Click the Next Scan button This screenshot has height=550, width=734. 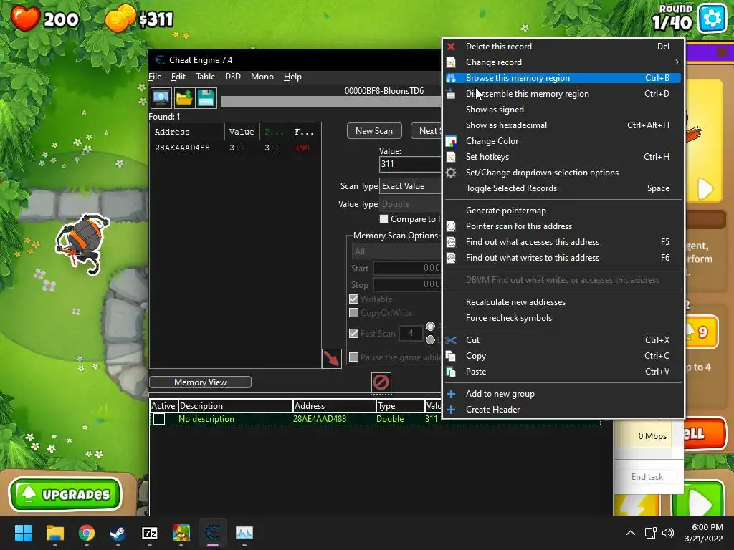point(426,131)
